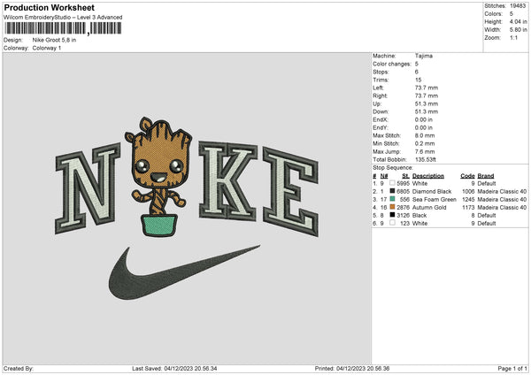531x375 pixels.
Task: Select the Stops value 6
Action: coord(417,72)
